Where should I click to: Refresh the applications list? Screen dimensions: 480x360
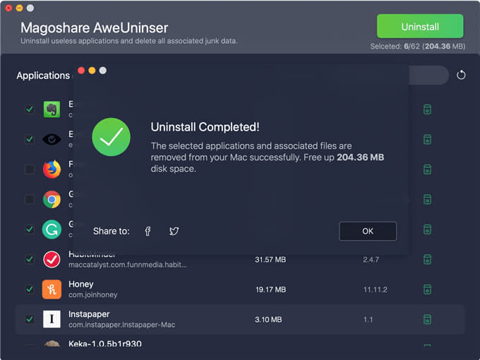point(461,75)
